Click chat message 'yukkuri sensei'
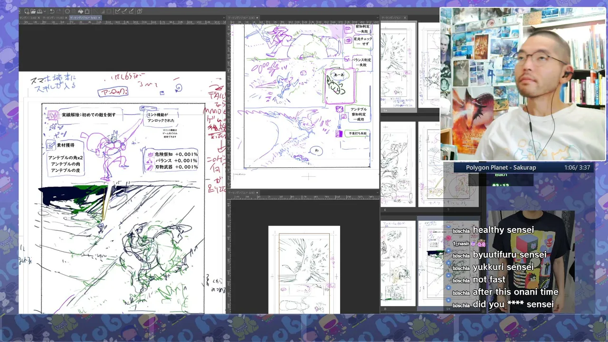This screenshot has width=608, height=342. pos(503,267)
